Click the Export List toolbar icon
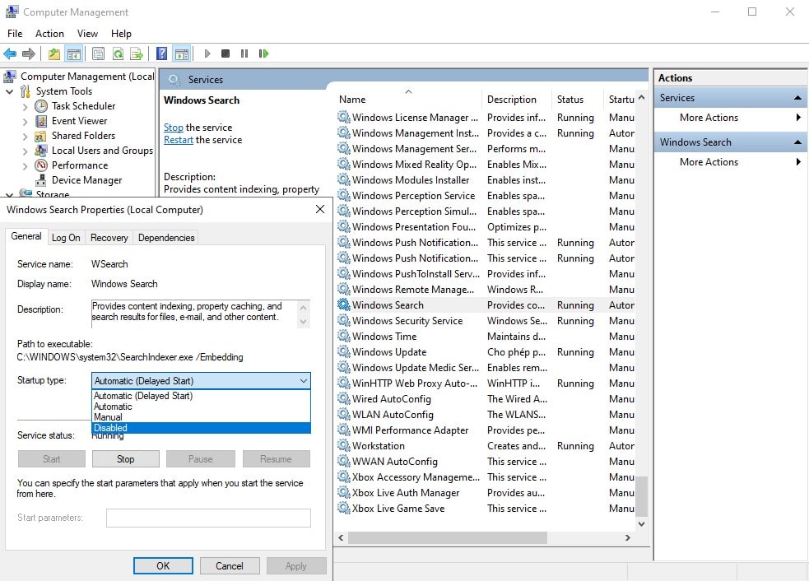809x581 pixels. [x=137, y=53]
